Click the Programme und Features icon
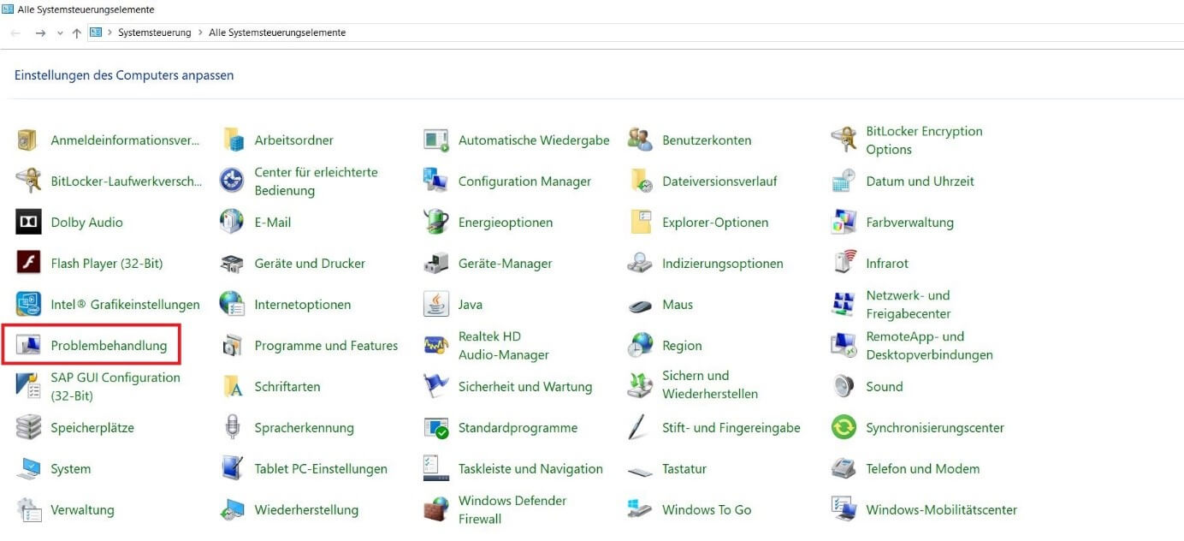Image resolution: width=1184 pixels, height=541 pixels. [x=232, y=345]
